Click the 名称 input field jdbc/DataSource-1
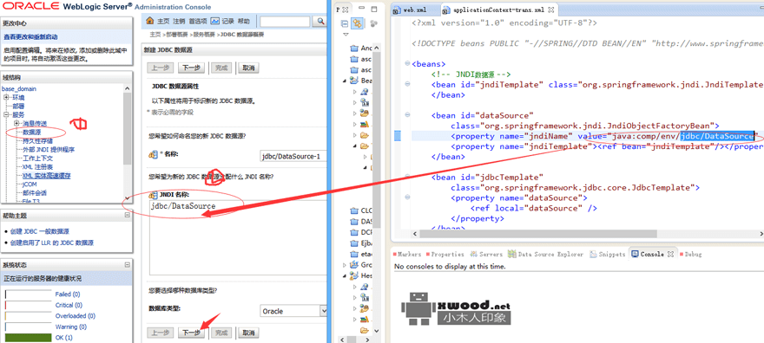Screen dimensions: 764x343 point(293,156)
